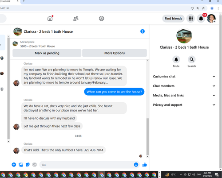This screenshot has height=178, width=222.
Task: Choose a sticker icon in composer
Action: (28, 165)
